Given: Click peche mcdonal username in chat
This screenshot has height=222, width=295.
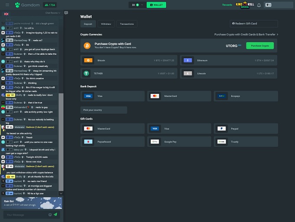Looking at the screenshot, I should pos(22,23).
